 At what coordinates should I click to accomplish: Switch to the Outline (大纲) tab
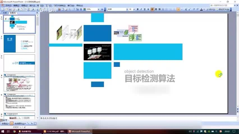5,13
